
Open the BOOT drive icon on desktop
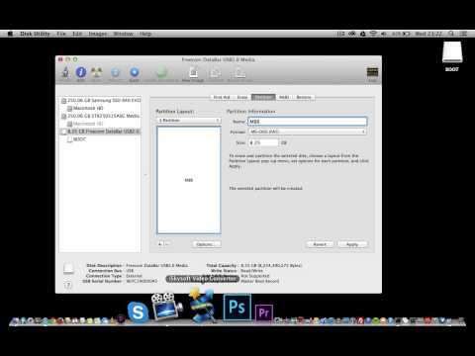tap(452, 52)
